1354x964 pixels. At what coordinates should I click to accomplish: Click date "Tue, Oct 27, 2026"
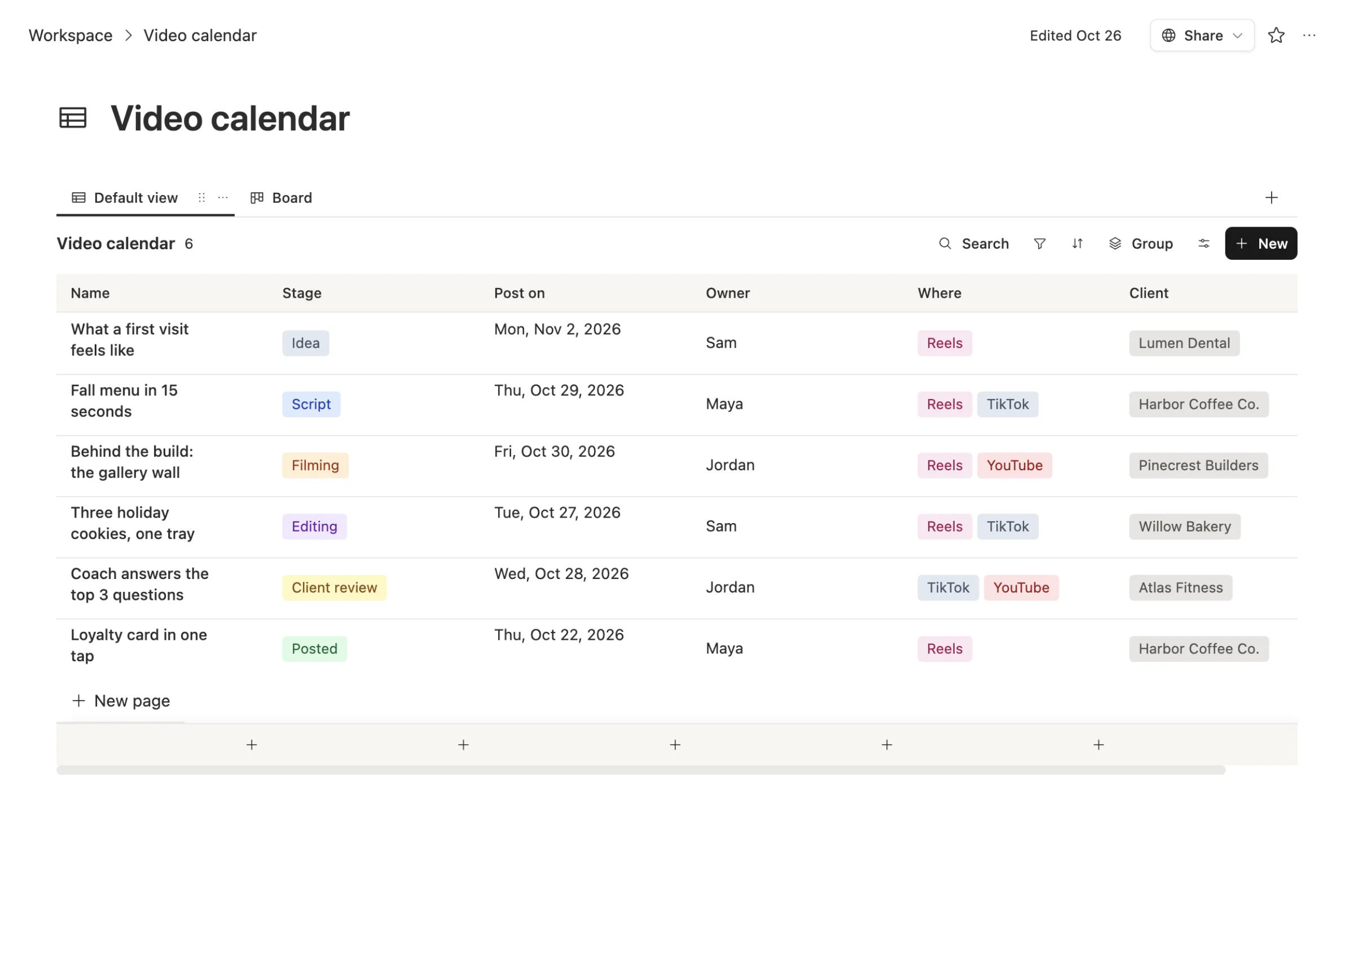557,512
